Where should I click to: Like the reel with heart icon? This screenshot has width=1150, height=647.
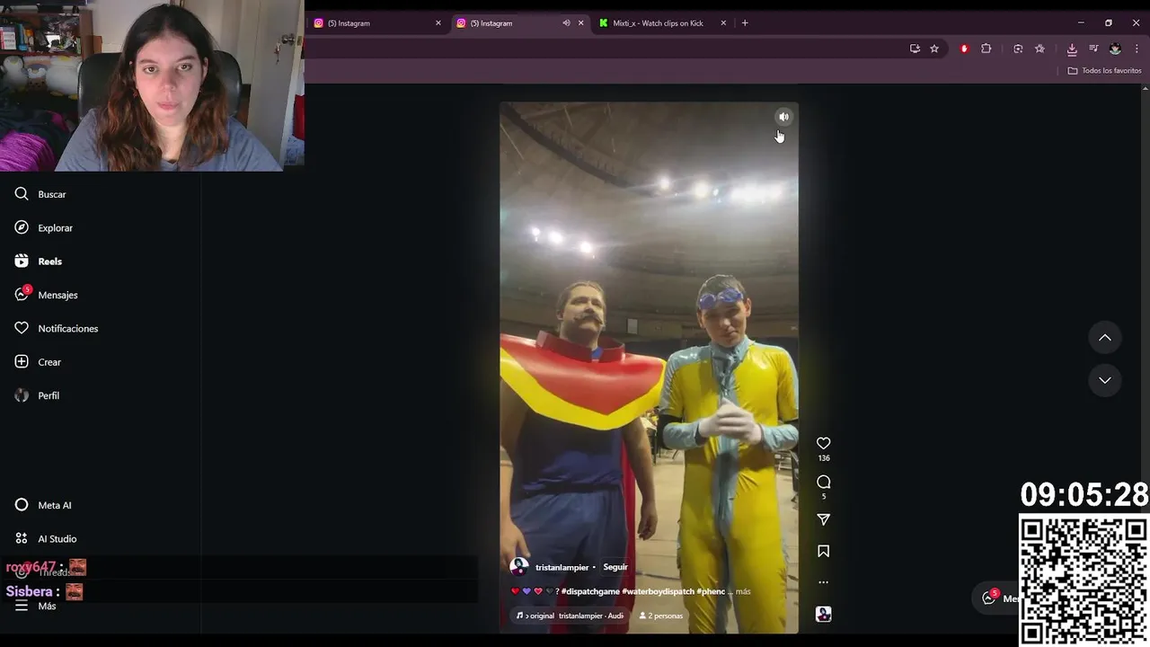[823, 443]
